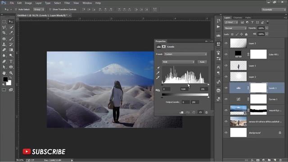Open the blend mode Normal dropdown
Image resolution: width=288 pixels, height=162 pixels.
click(x=235, y=28)
